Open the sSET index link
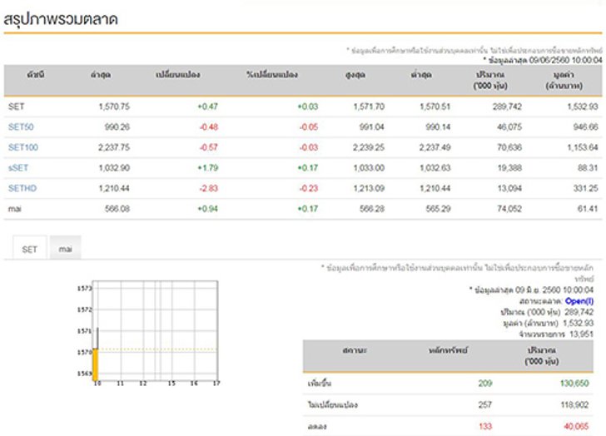 [x=18, y=167]
